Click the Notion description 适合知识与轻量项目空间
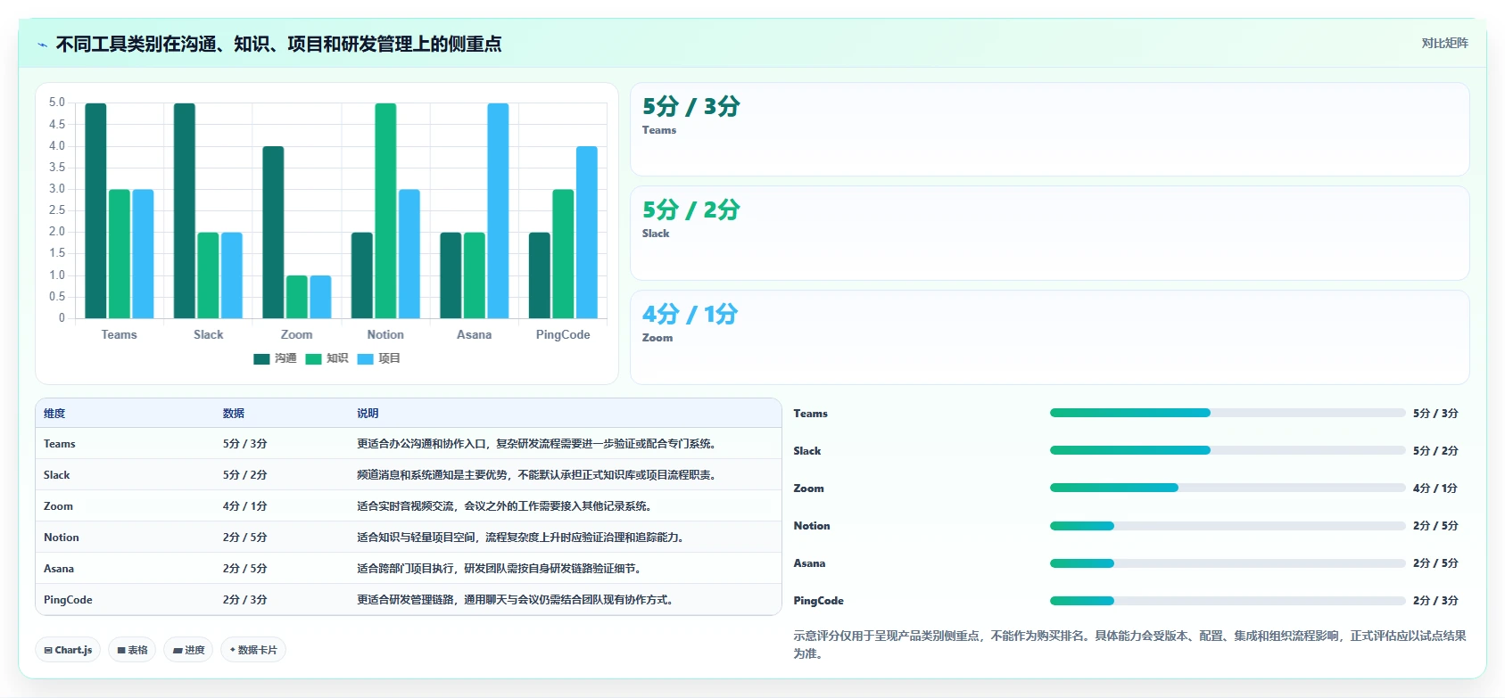 pos(523,538)
